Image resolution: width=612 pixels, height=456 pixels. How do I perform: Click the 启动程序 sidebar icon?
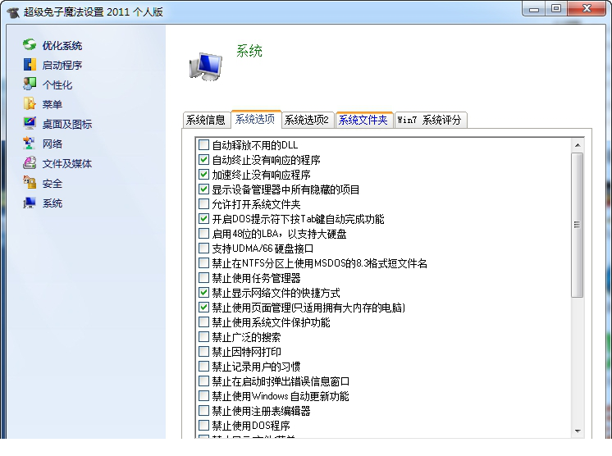point(30,65)
